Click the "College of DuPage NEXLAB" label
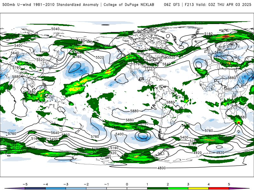 [x=129, y=5]
